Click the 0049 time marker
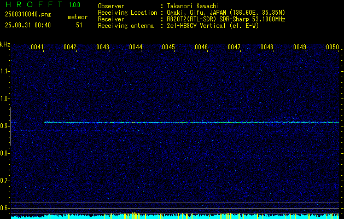The width and height of the screenshot is (344, 219). tap(300, 47)
